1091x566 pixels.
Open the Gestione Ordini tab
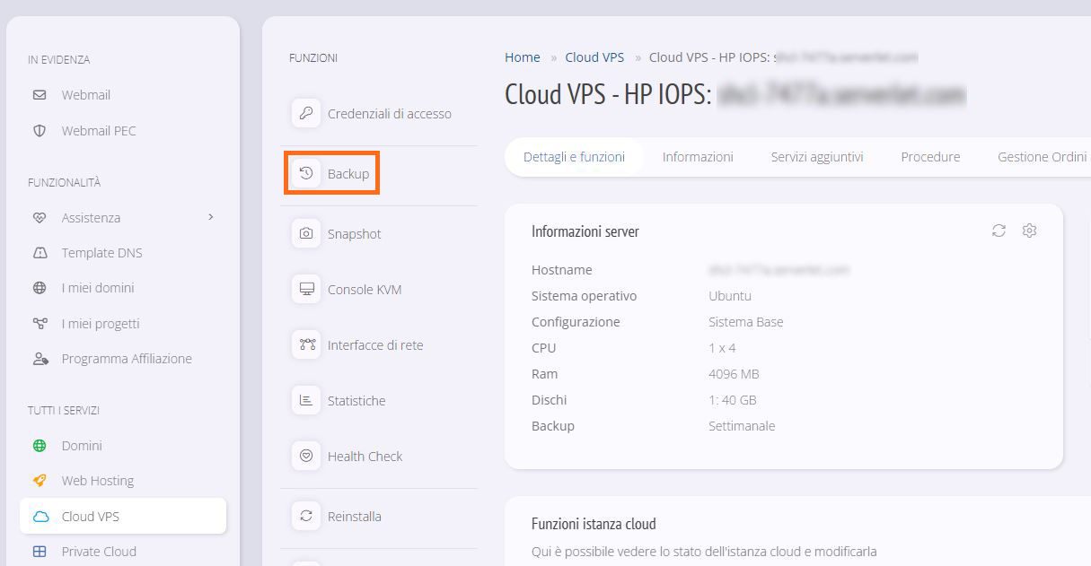click(x=1043, y=157)
